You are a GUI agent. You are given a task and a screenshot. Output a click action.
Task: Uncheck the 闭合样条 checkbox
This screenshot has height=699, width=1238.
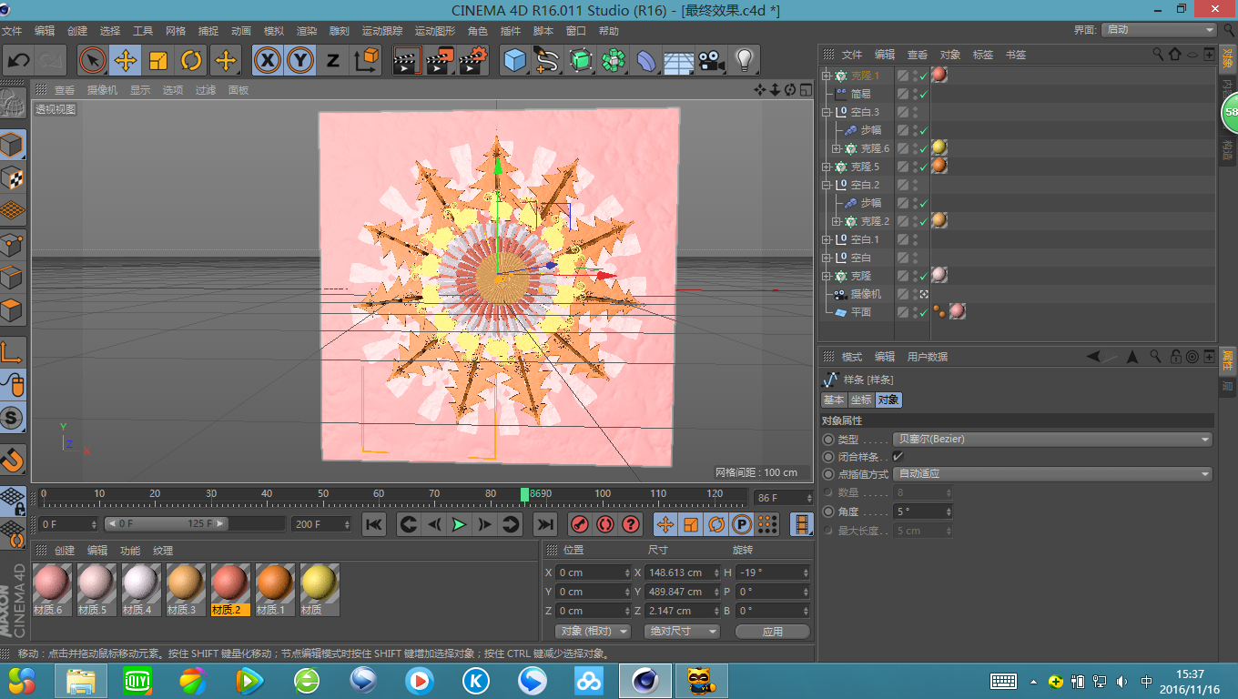898,456
